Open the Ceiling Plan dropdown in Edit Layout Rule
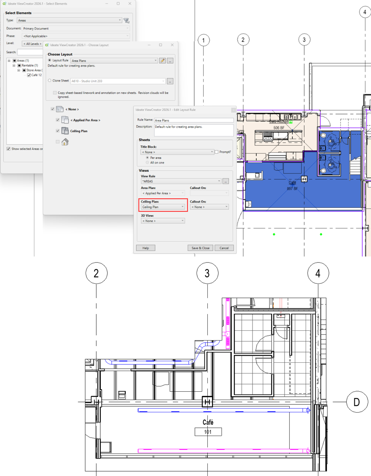 [163, 207]
